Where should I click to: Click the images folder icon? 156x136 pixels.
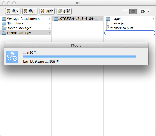tap(108, 19)
